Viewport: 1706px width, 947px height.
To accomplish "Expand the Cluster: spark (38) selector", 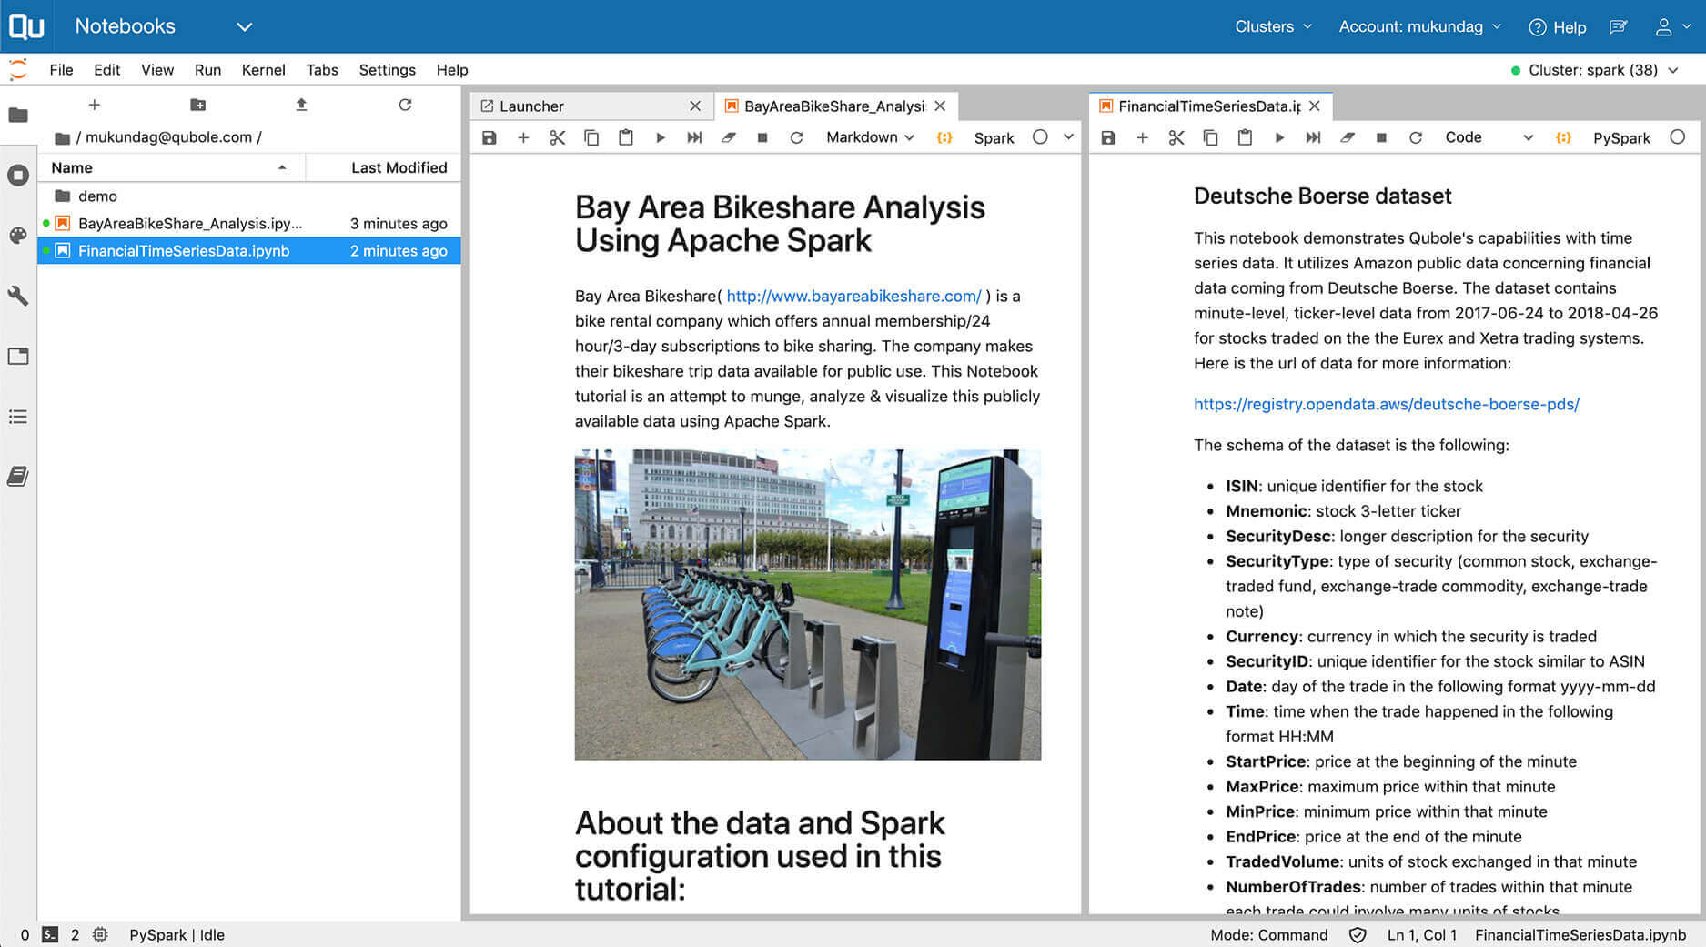I will (1594, 70).
